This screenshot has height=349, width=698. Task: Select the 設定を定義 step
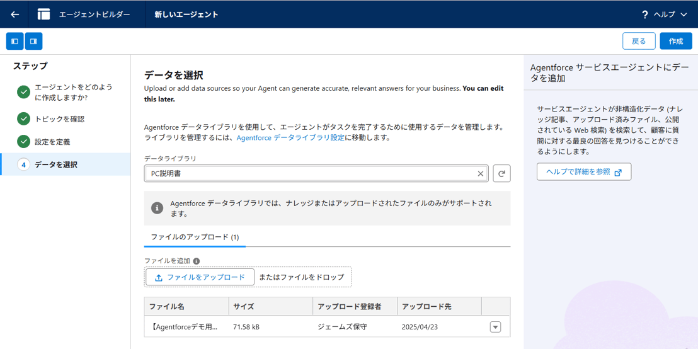(66, 142)
